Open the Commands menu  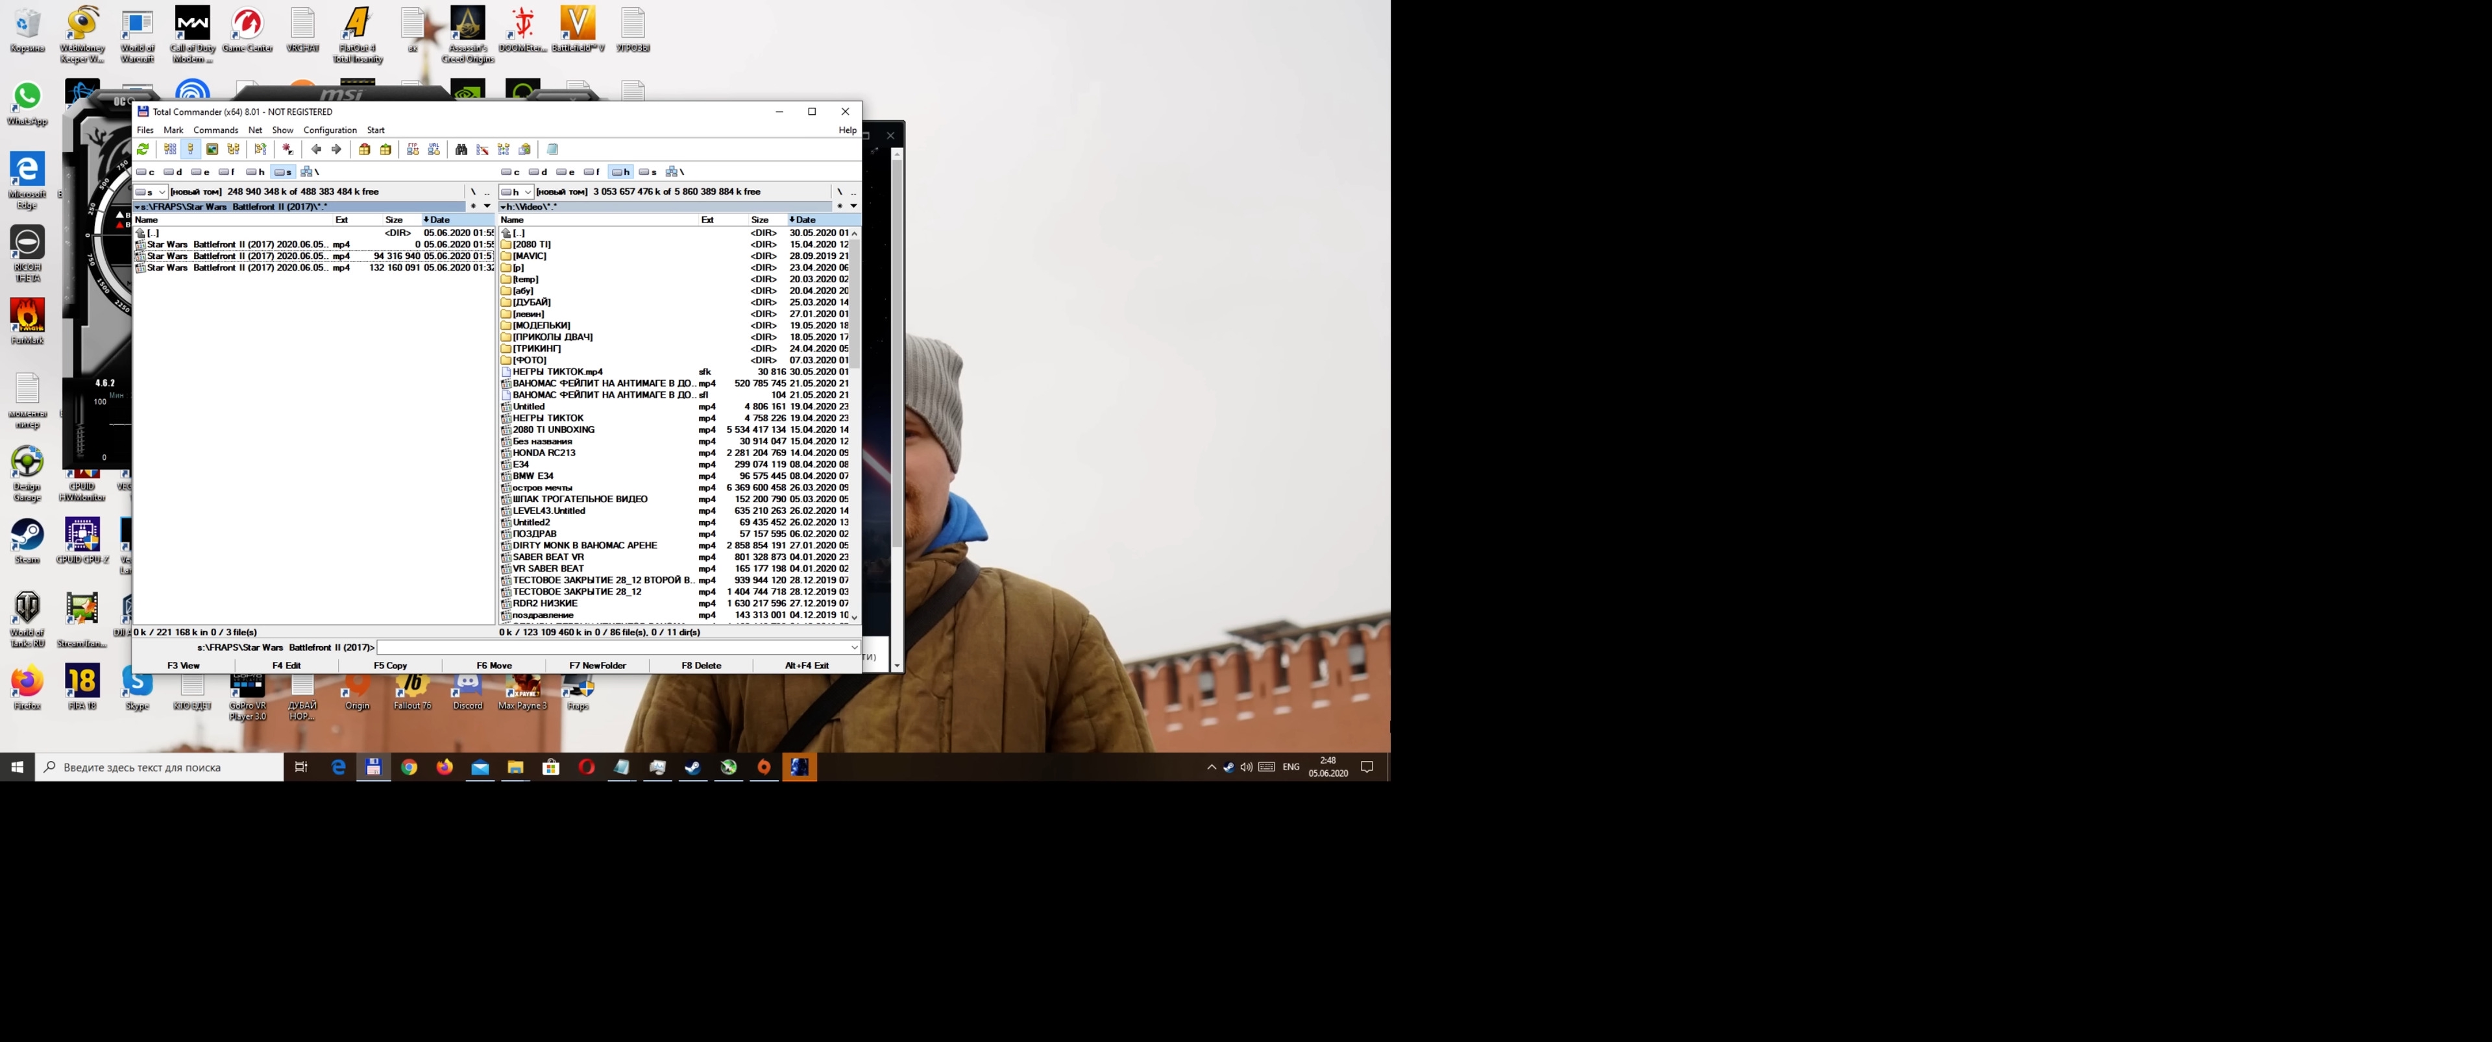(x=215, y=130)
